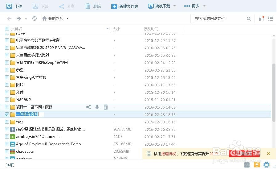The image size is (277, 170).
Task: Sort by 文件名 column header
Action: (x=16, y=29)
